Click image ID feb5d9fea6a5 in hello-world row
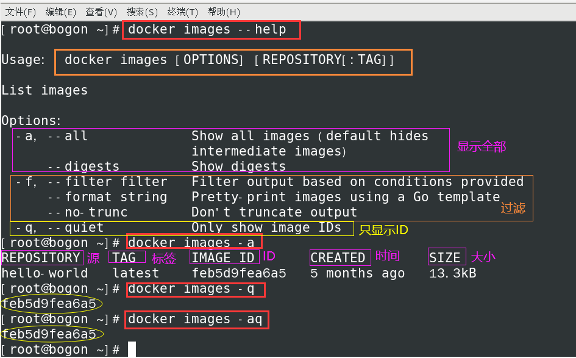The image size is (576, 358). pos(239,273)
